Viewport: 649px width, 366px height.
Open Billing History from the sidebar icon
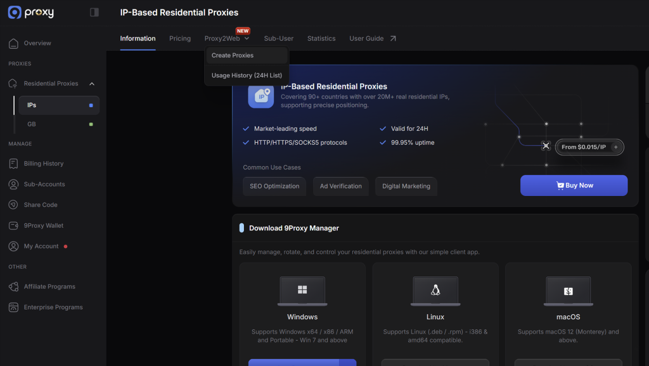click(14, 163)
